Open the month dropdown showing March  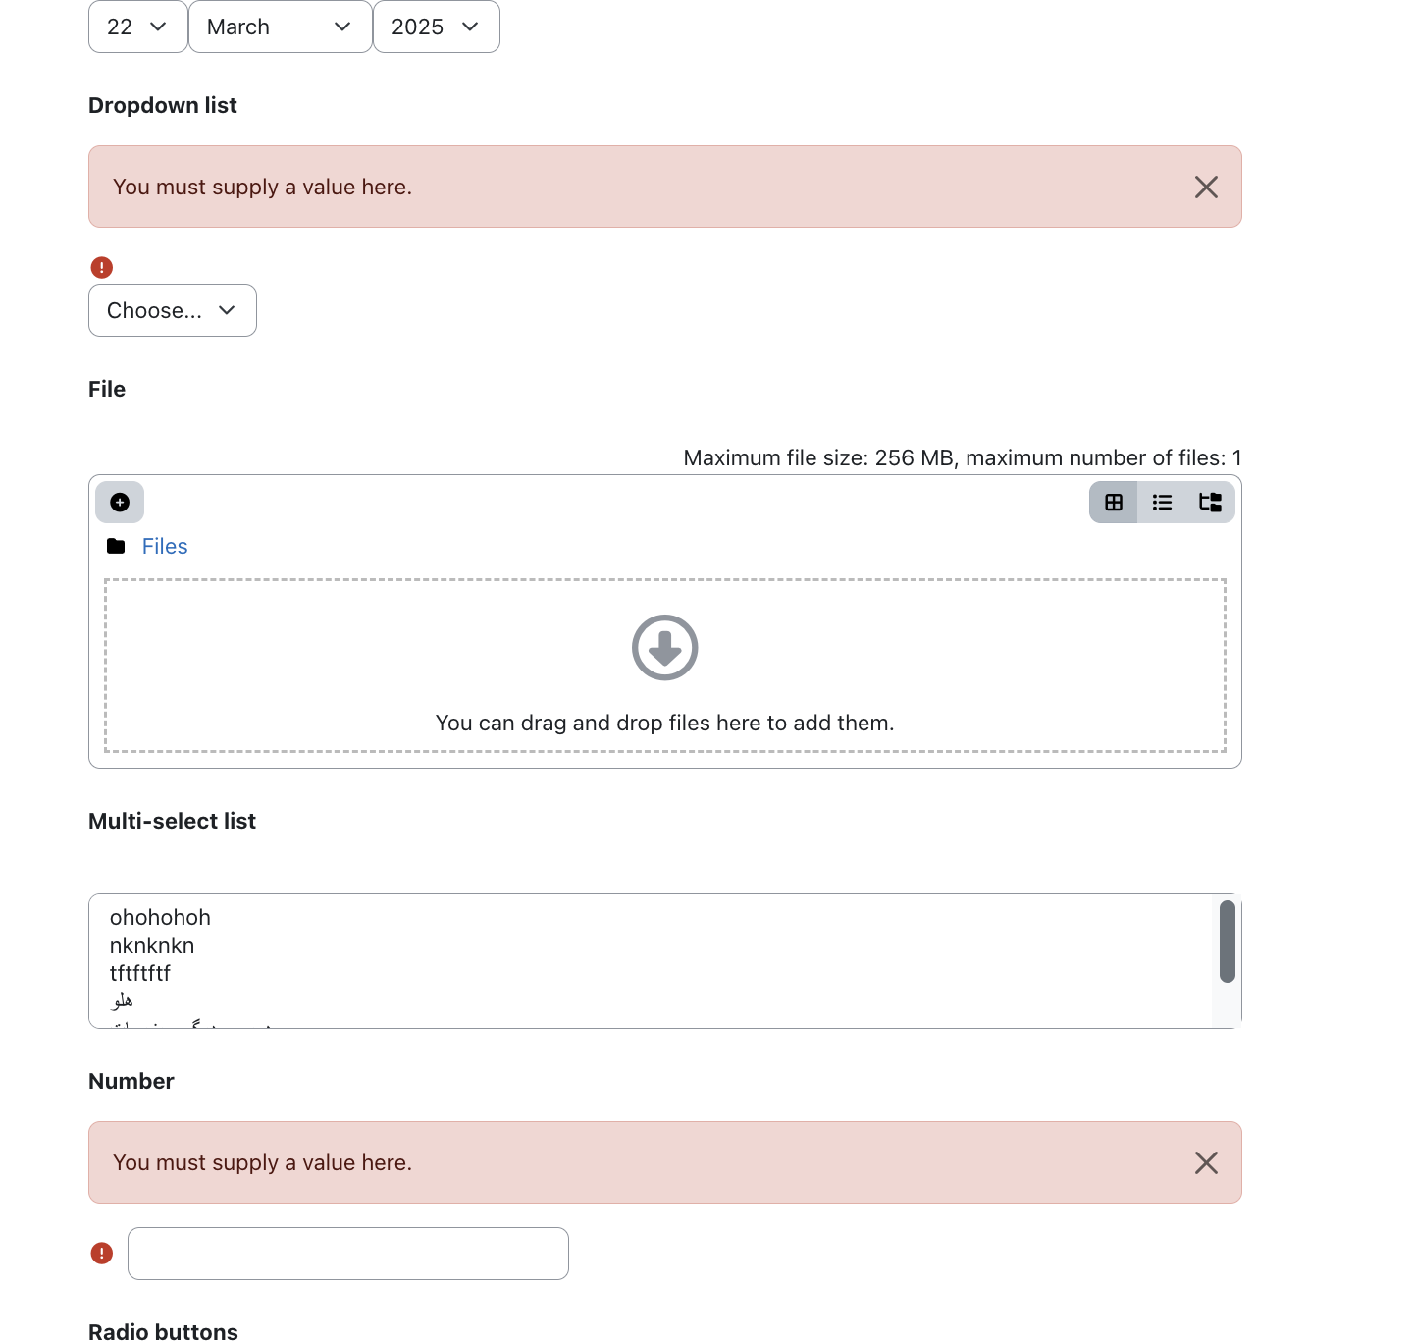pos(280,27)
